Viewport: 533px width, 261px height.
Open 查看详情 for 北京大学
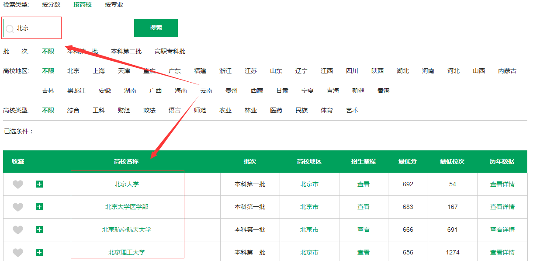502,184
